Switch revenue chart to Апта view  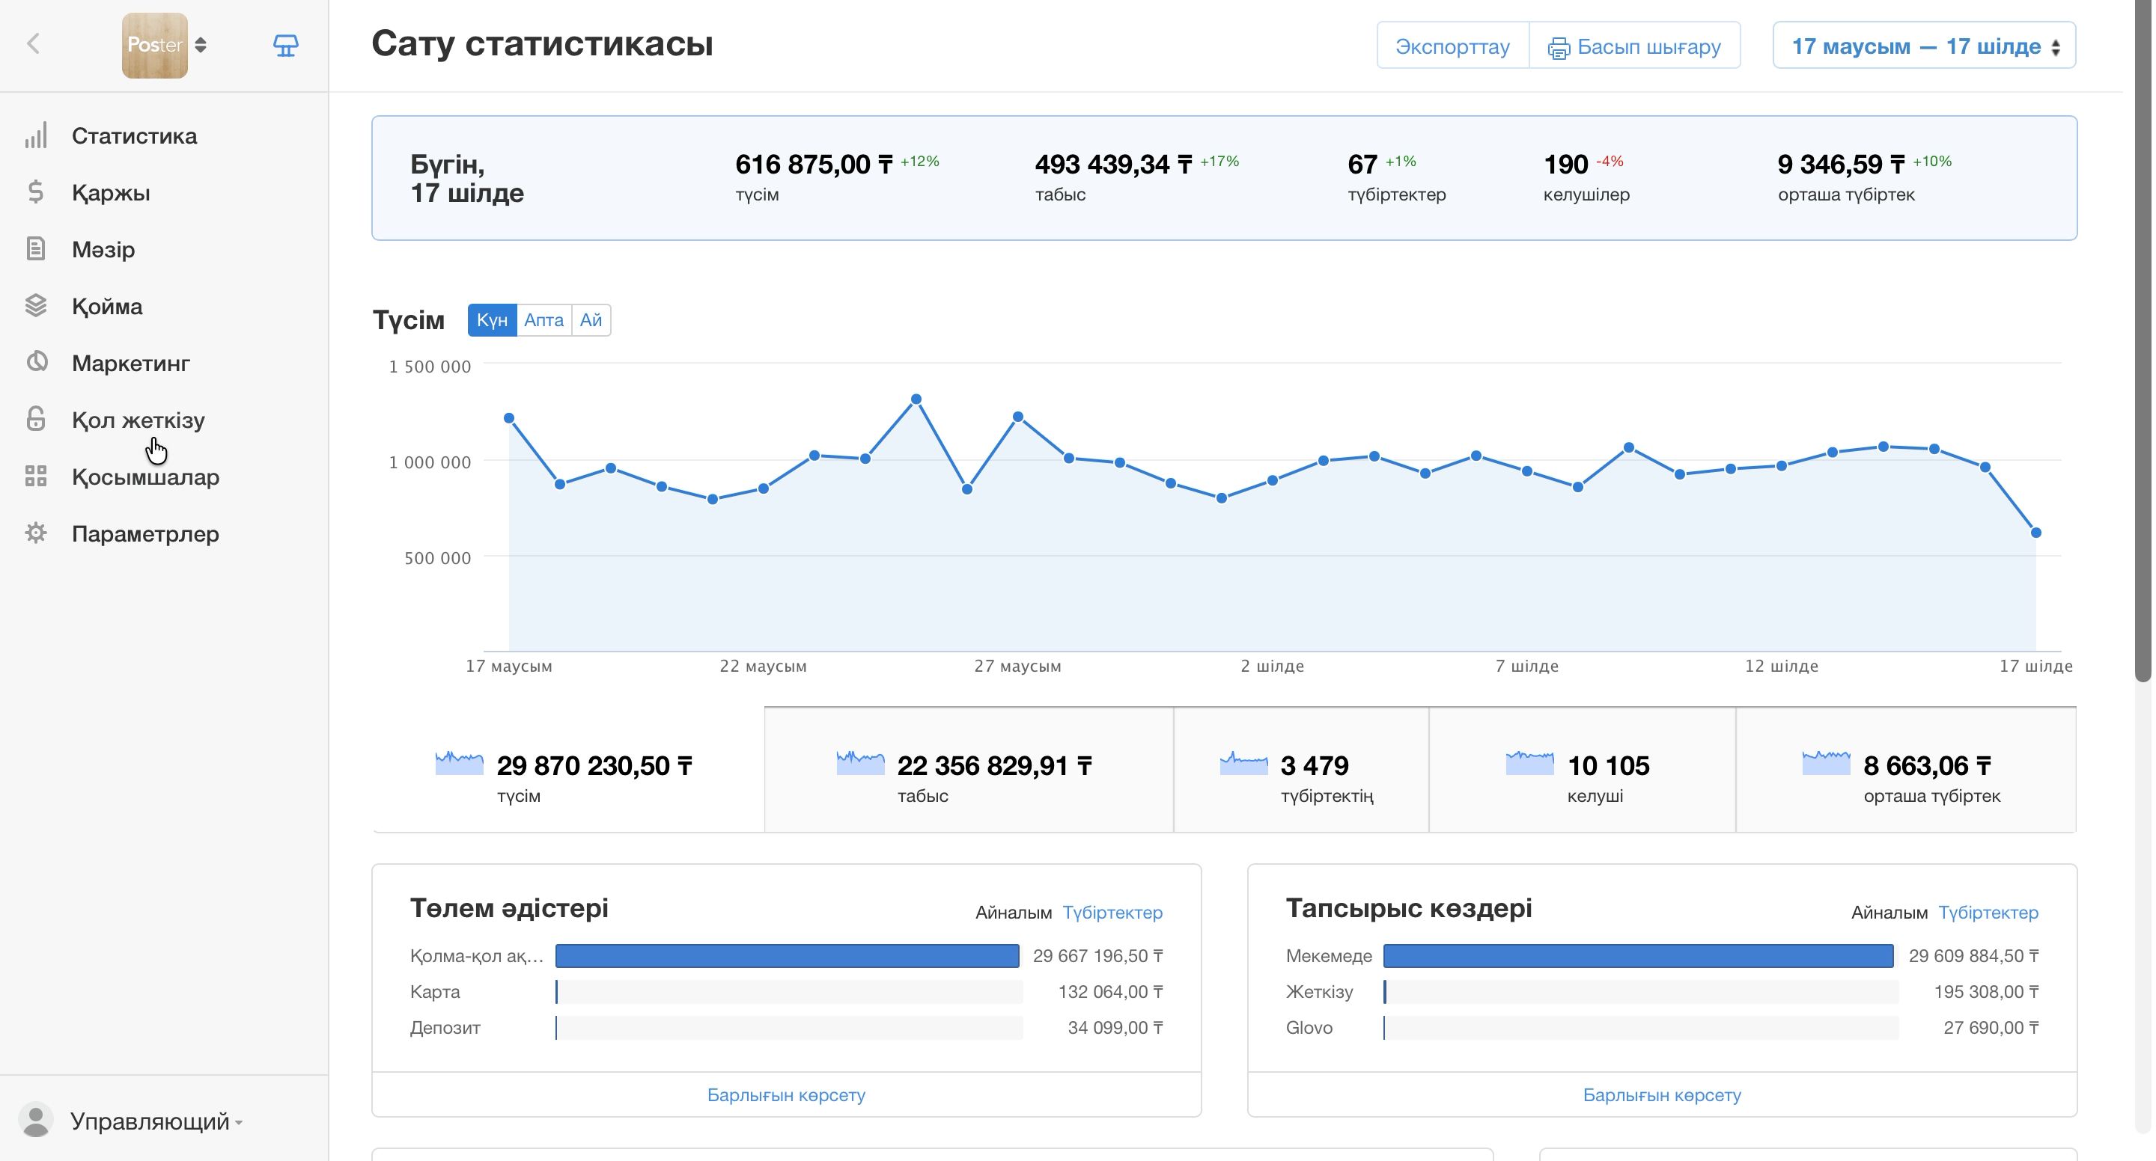tap(544, 319)
